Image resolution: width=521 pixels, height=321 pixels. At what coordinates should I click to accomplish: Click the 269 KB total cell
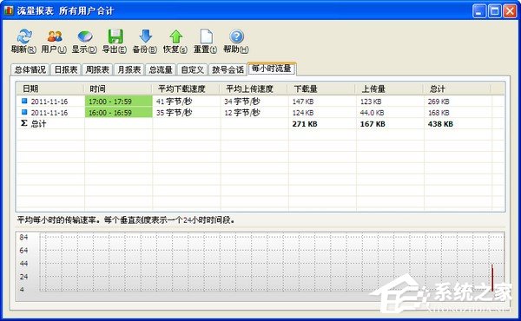458,102
